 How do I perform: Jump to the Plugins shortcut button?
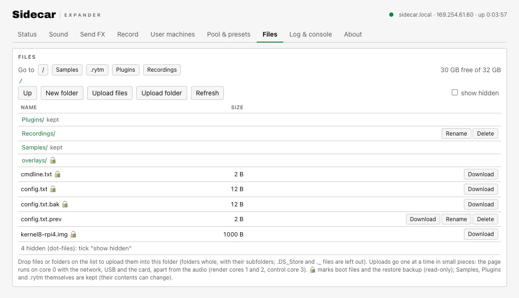click(x=126, y=70)
